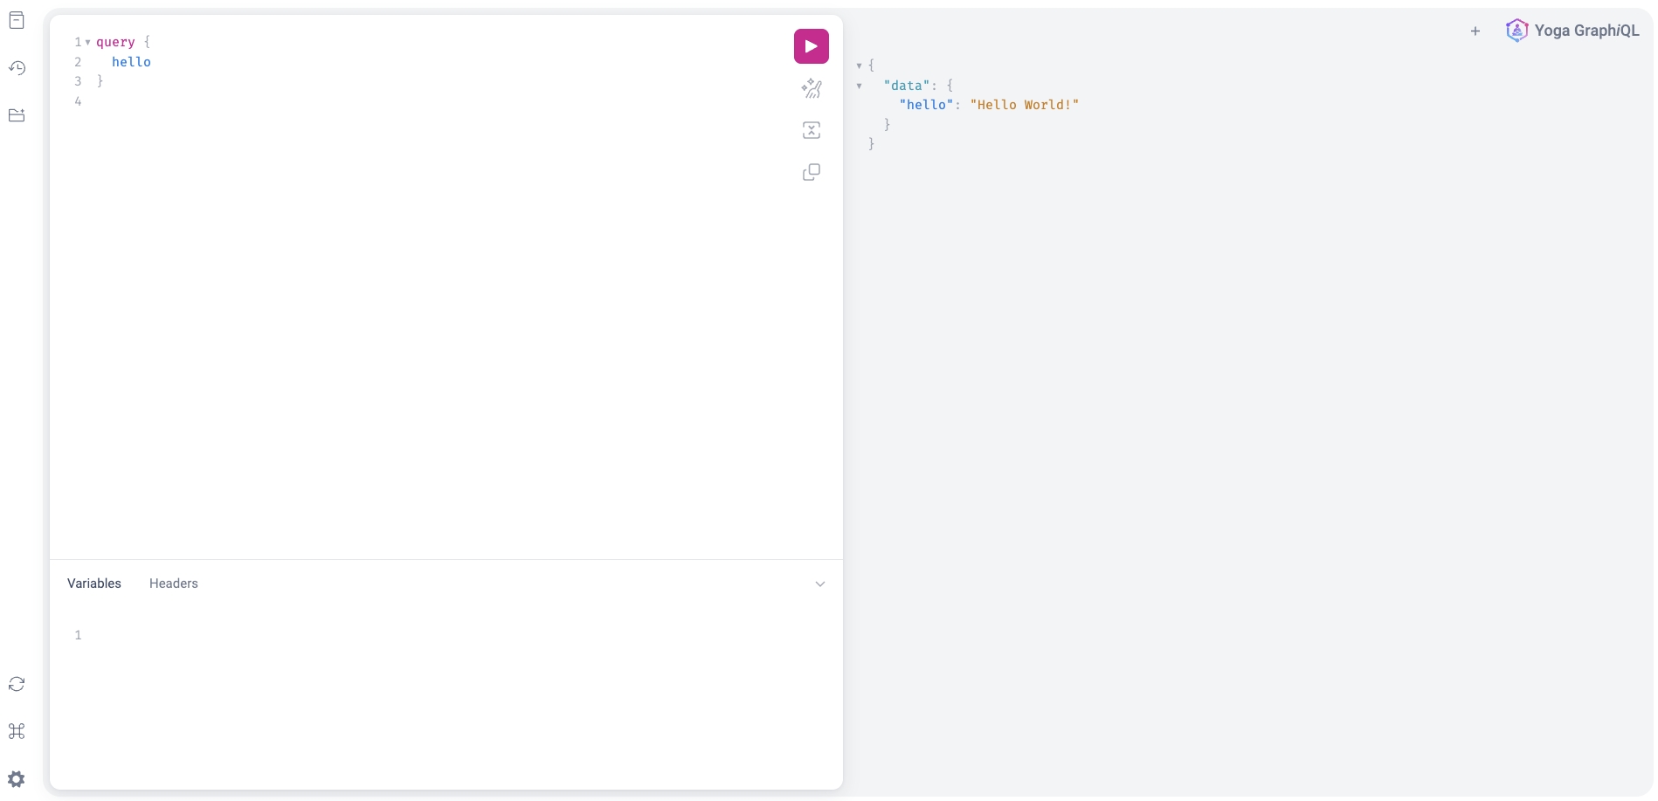Click the query keyword on line 1

115,42
